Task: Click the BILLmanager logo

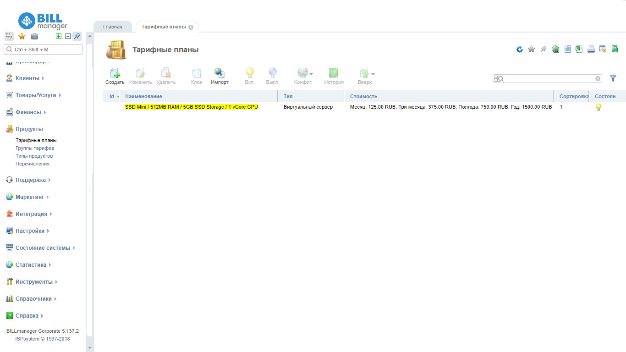Action: [43, 21]
